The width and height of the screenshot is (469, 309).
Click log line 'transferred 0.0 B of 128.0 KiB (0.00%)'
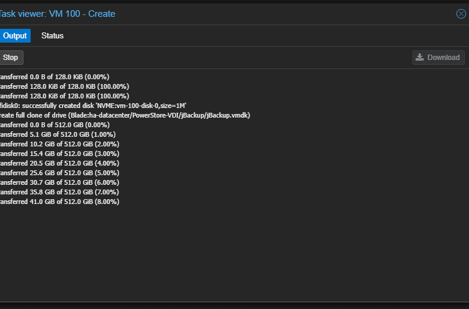(x=55, y=77)
